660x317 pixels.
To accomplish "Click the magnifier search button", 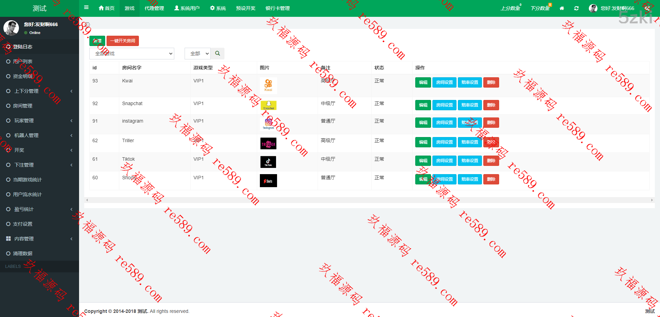I will point(218,54).
